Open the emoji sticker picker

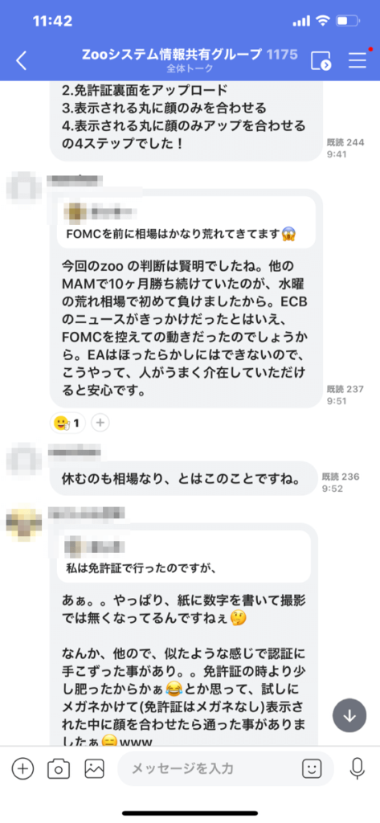(x=311, y=769)
